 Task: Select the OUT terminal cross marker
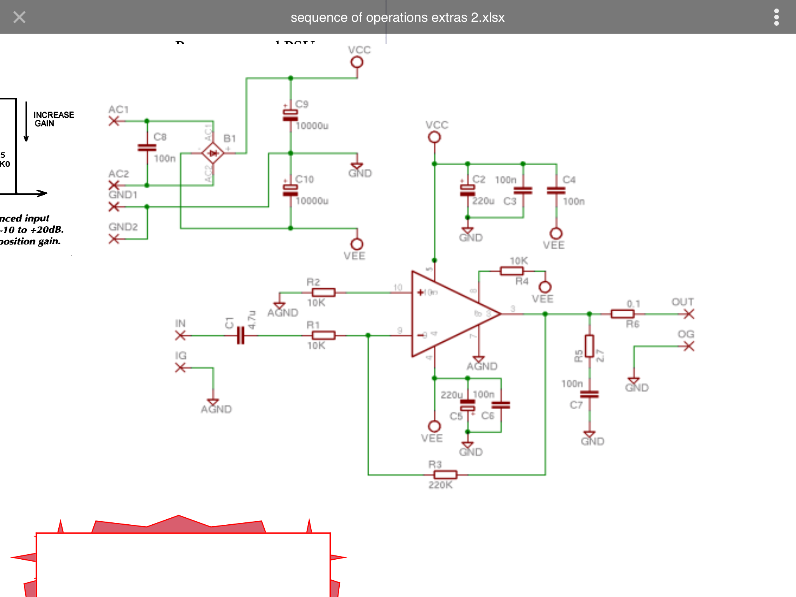pos(689,314)
